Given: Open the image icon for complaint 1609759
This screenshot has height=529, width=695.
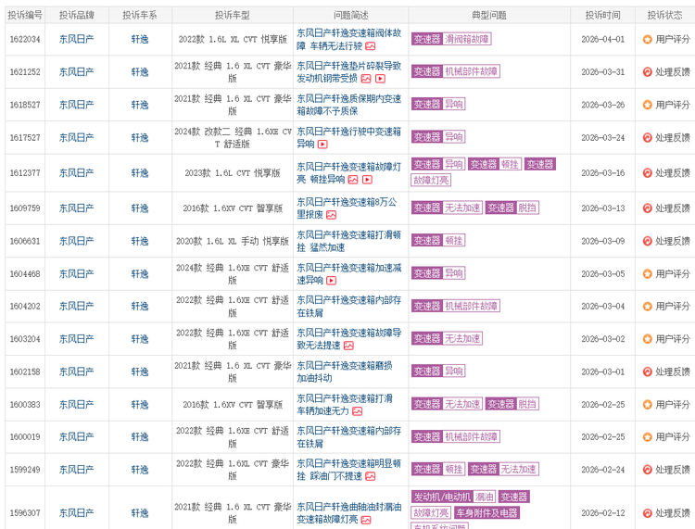Looking at the screenshot, I should 331,215.
